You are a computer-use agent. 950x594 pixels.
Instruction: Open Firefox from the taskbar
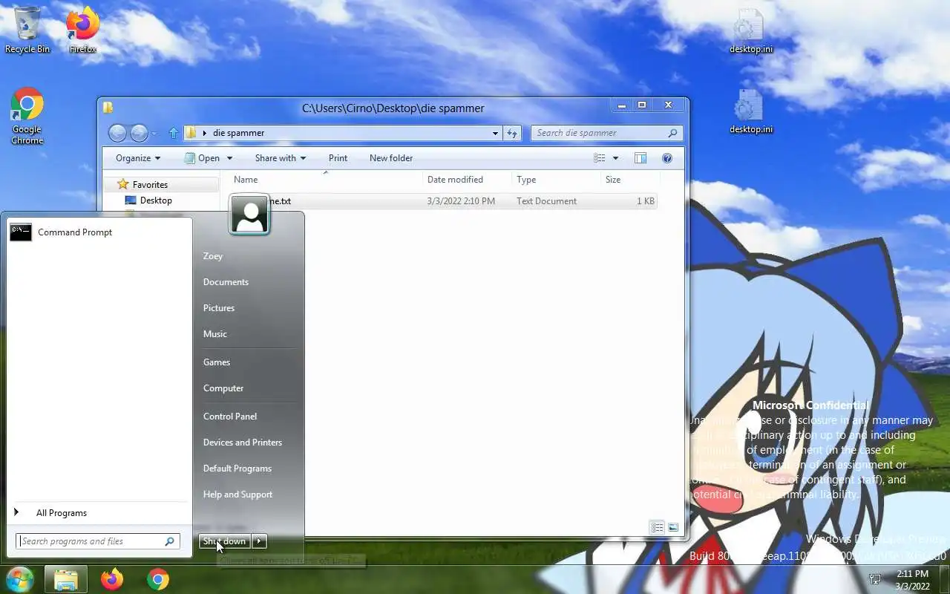click(112, 579)
